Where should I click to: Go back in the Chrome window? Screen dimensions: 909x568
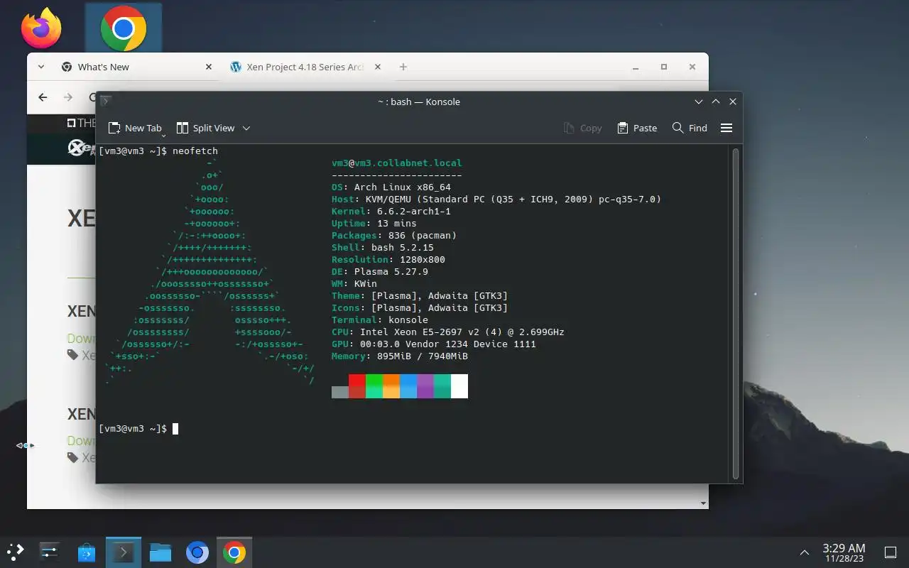[x=43, y=97]
